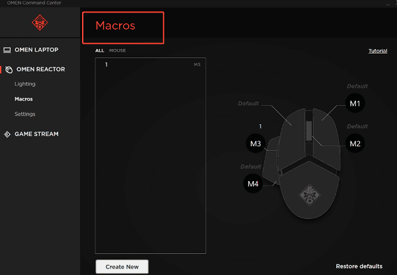Select macro 1 in the macro list
Viewport: 397px width, 275px height.
tap(151, 65)
